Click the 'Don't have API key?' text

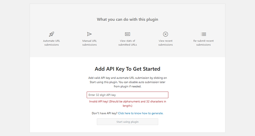click(x=105, y=113)
